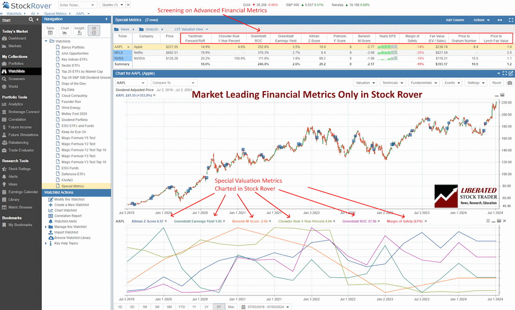Open the chart Settings menu
515x310 pixels.
click(x=476, y=83)
